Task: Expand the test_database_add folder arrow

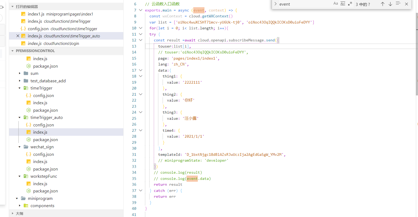Action: tap(20, 81)
